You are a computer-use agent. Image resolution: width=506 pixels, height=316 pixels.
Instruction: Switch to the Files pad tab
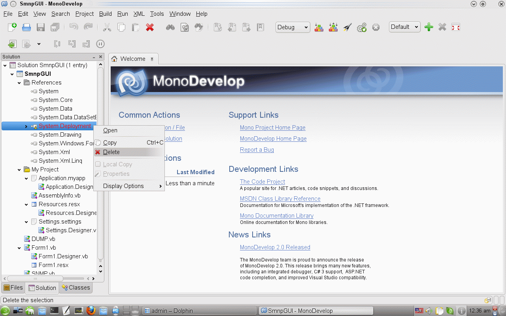[13, 288]
